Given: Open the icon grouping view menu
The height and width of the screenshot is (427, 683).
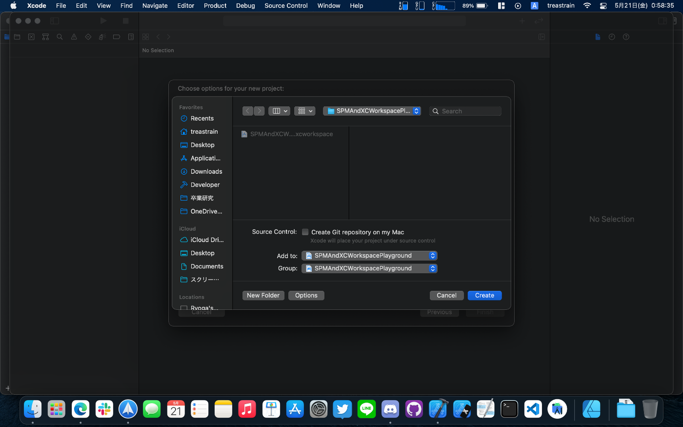Looking at the screenshot, I should (304, 111).
